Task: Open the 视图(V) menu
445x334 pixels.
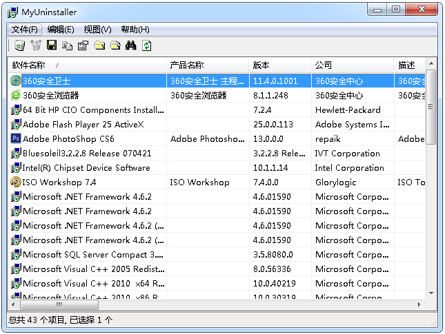Action: coord(97,29)
